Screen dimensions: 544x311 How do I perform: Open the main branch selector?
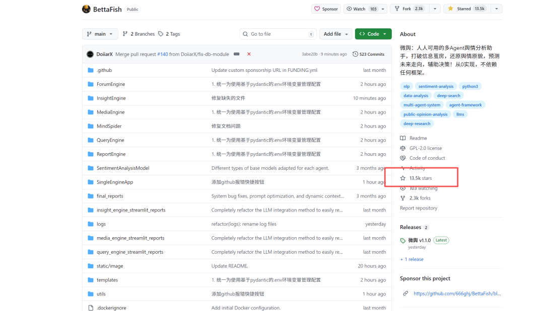[100, 34]
